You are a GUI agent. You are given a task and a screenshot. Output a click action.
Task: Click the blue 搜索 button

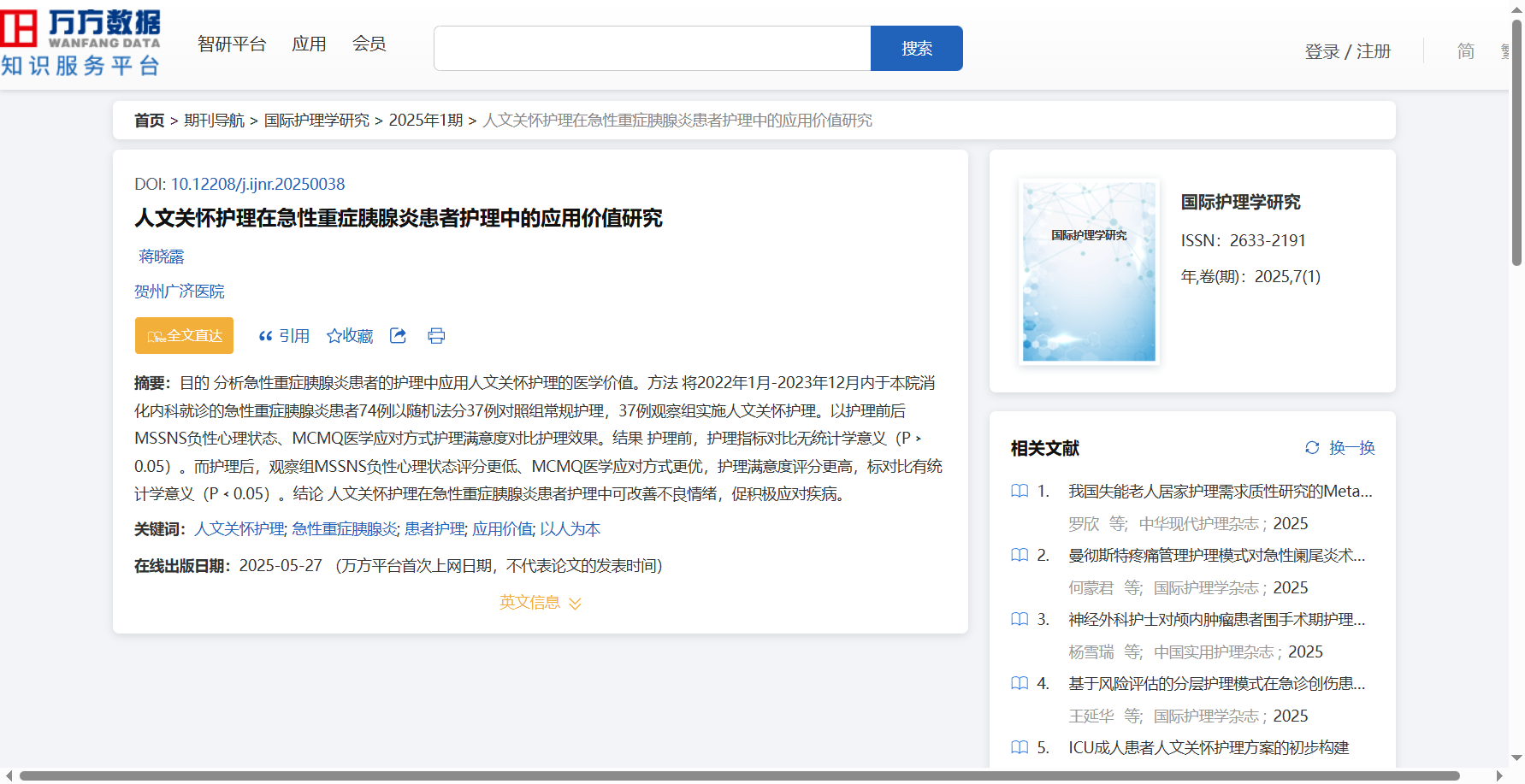pos(917,49)
